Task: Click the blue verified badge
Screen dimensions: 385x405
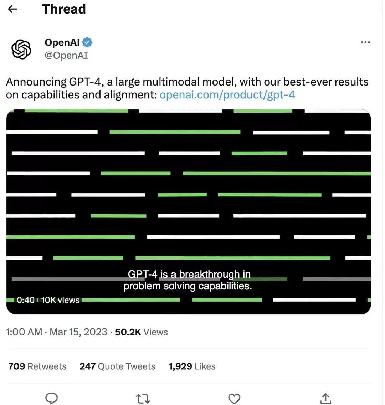Action: tap(87, 42)
